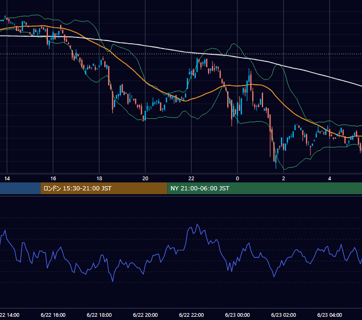The width and height of the screenshot is (362, 320).
Task: Click the 2 hour label on price chart axis
Action: point(284,179)
